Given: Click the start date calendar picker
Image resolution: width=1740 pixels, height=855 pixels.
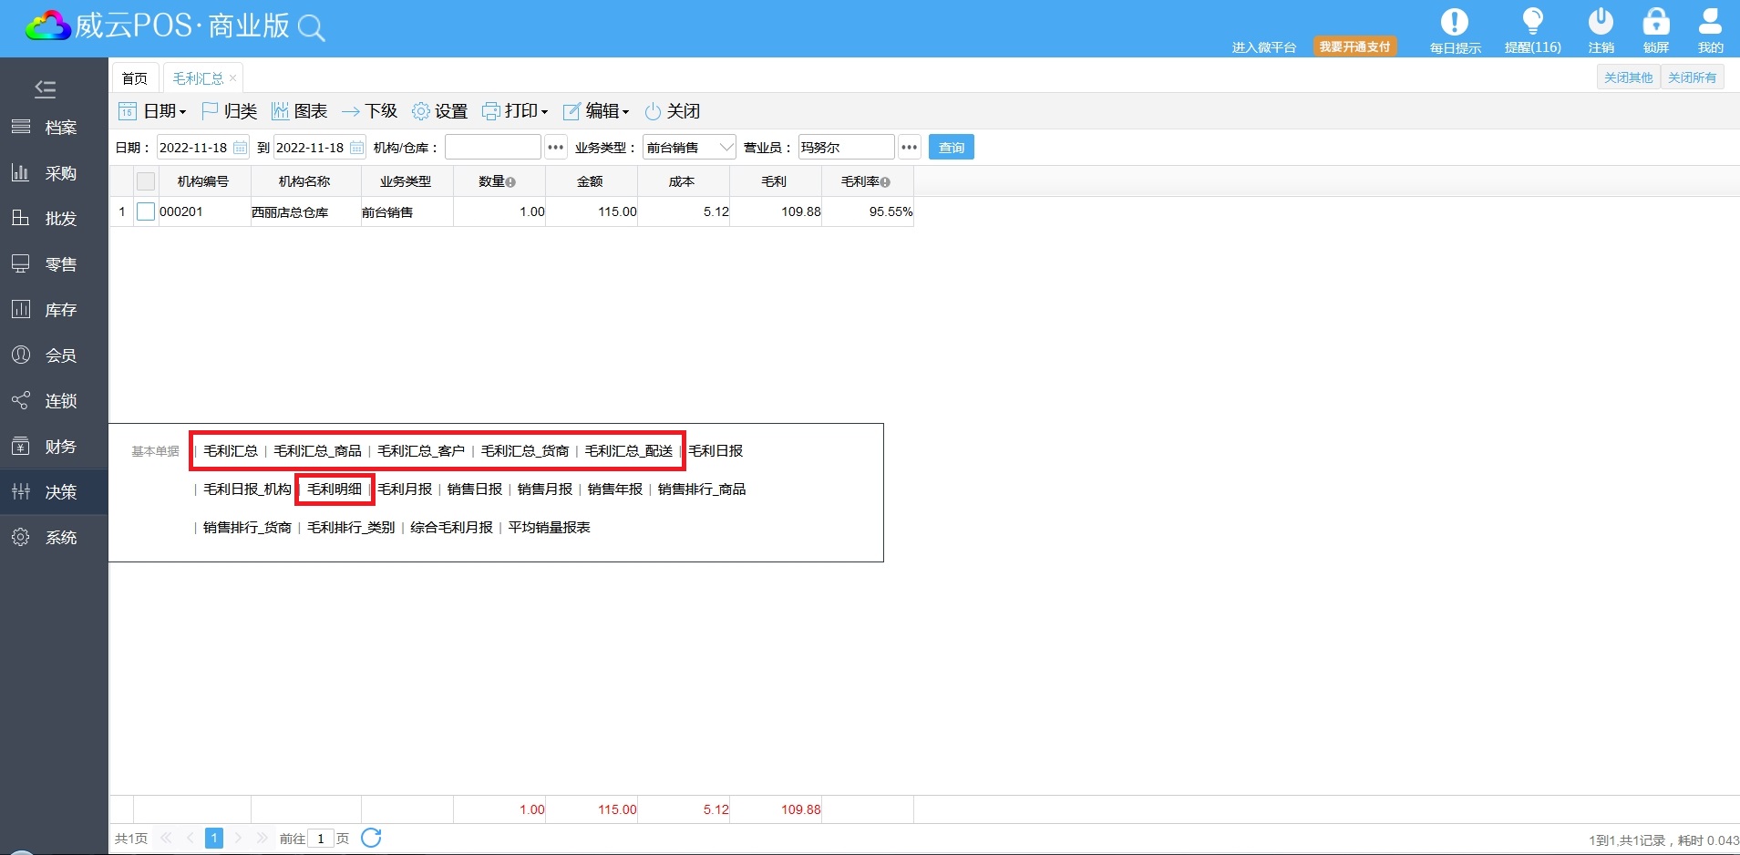Looking at the screenshot, I should [x=240, y=148].
